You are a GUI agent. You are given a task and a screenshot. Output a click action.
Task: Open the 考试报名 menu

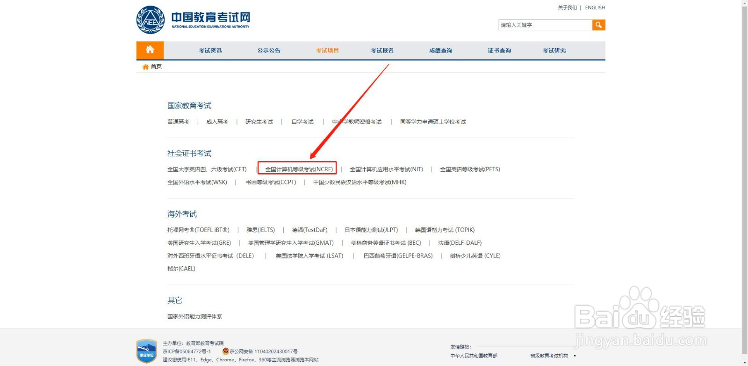pos(382,51)
